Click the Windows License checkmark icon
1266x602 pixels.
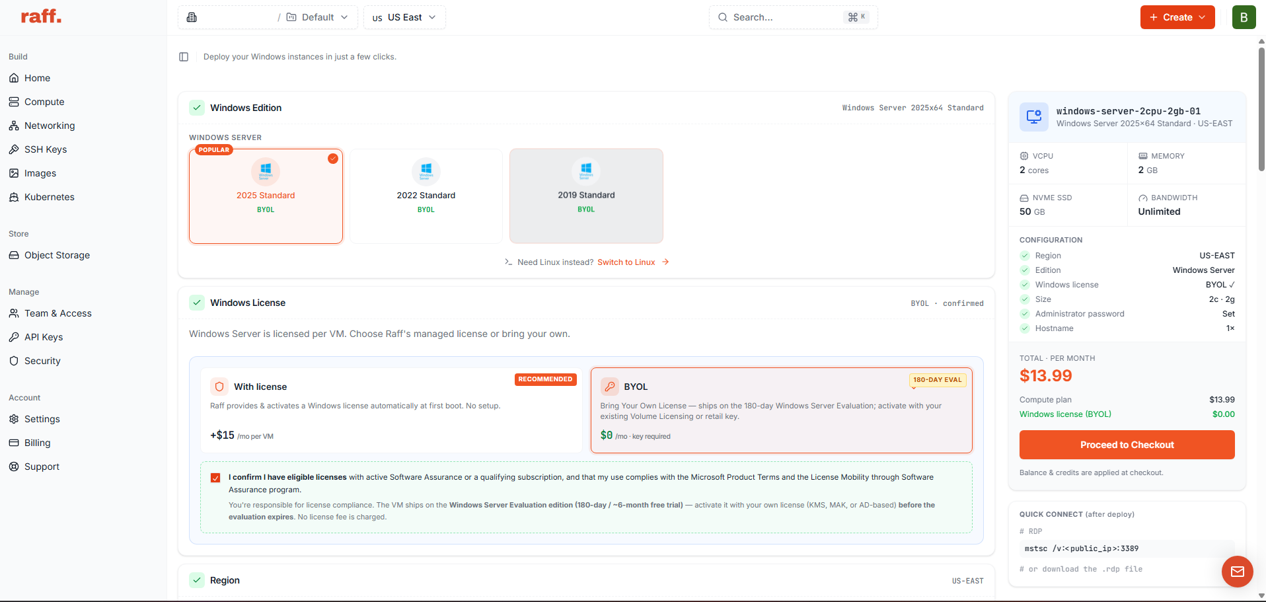[x=197, y=303]
